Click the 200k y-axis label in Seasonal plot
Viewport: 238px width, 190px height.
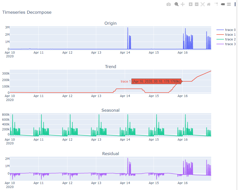[x=6, y=129]
